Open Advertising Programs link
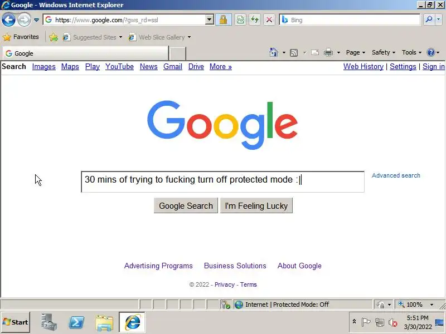This screenshot has height=334, width=446. pyautogui.click(x=158, y=266)
